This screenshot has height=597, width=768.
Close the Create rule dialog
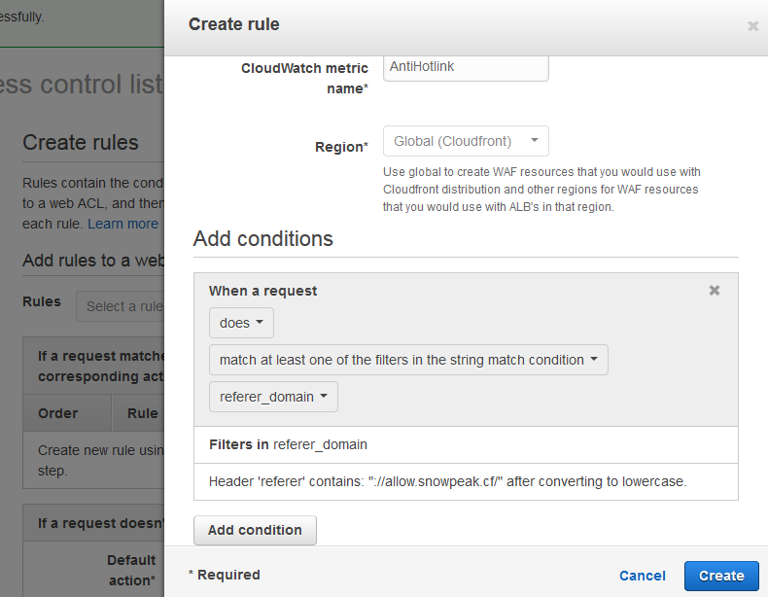point(752,26)
